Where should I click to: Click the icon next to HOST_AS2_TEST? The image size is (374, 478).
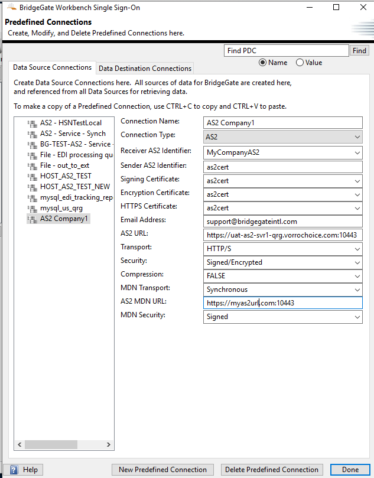click(x=32, y=177)
